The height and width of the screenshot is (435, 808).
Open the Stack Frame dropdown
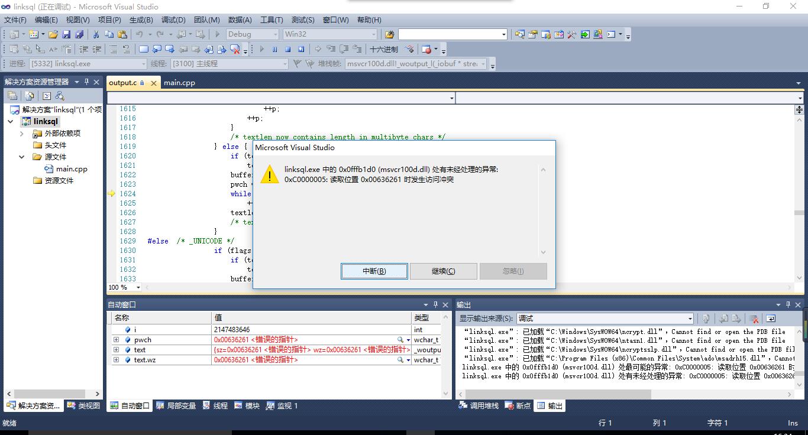416,63
